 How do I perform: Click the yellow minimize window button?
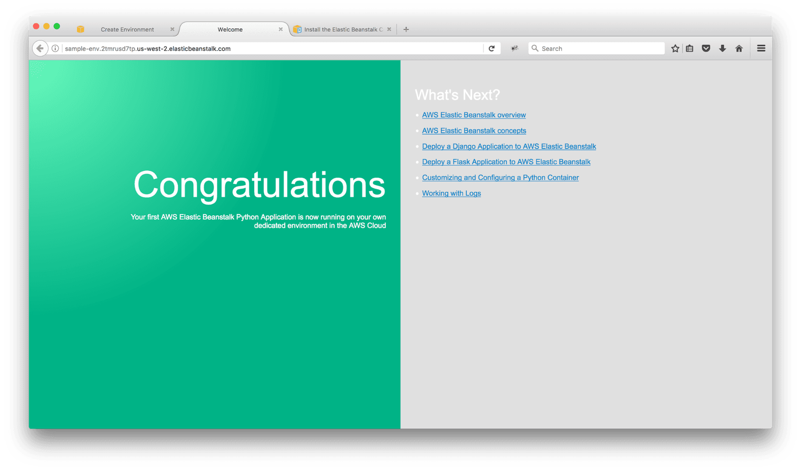click(47, 26)
